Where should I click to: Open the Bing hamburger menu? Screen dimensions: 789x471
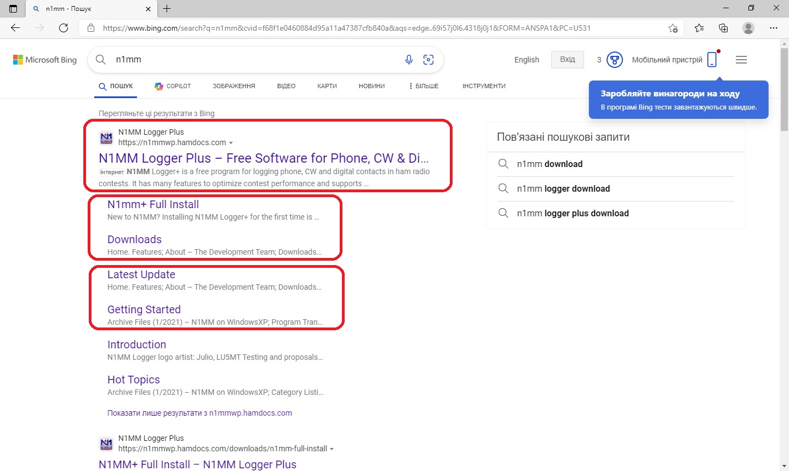[741, 60]
